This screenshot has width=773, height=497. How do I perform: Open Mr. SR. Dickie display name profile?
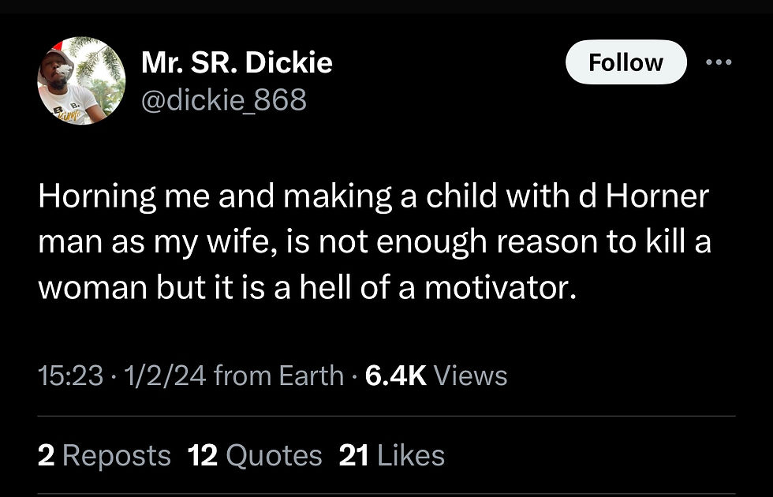click(x=237, y=62)
